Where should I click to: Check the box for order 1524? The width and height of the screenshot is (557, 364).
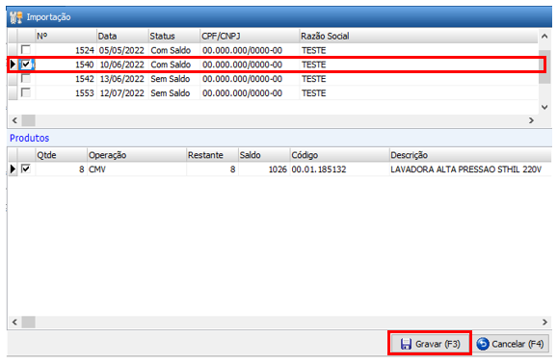point(26,49)
